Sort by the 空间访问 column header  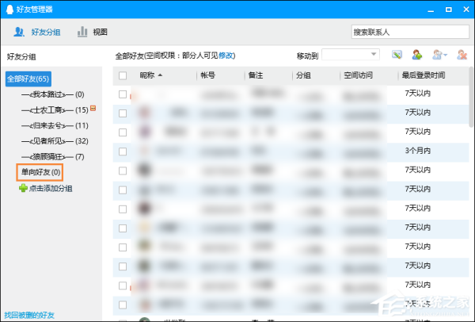(x=358, y=75)
